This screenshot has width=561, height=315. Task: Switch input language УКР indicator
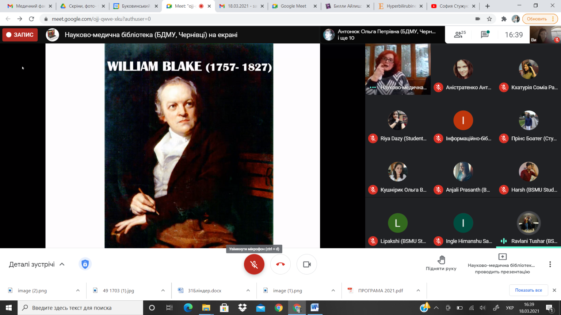click(x=510, y=308)
